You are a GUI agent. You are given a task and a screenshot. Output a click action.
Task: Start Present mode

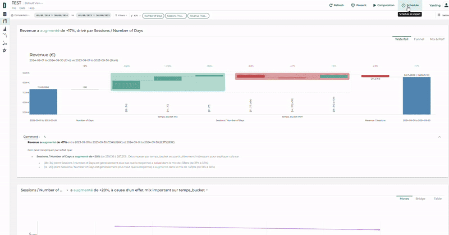click(x=359, y=5)
